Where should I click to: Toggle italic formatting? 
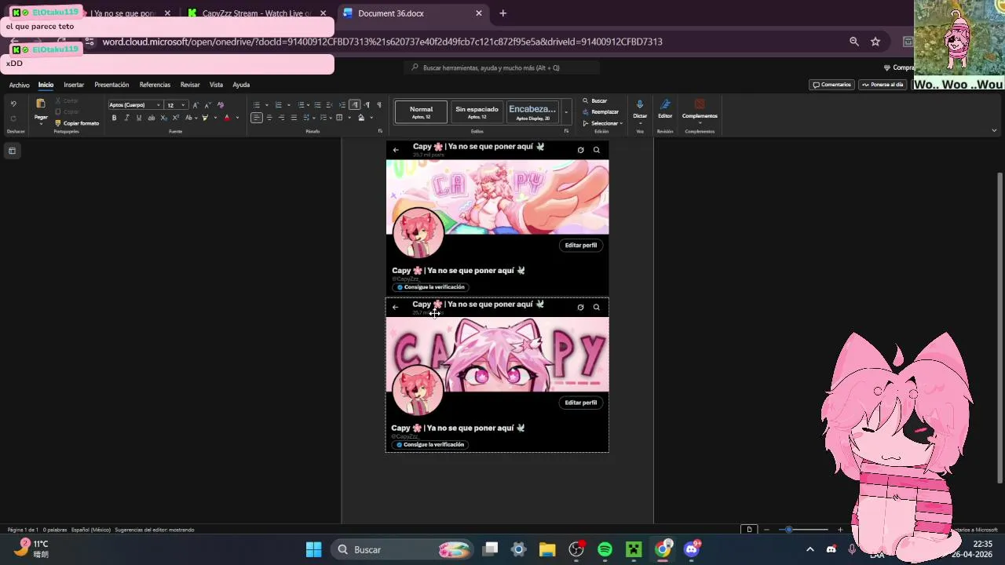click(x=126, y=118)
